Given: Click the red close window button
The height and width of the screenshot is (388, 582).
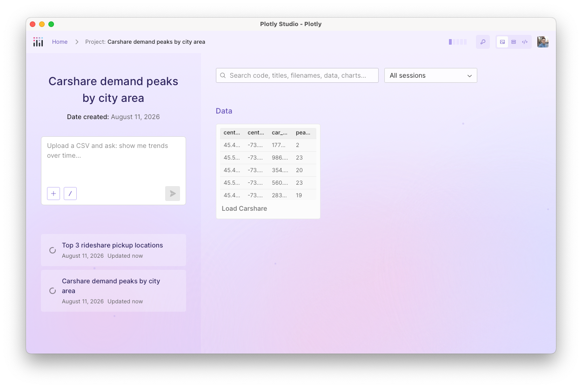Looking at the screenshot, I should [33, 24].
